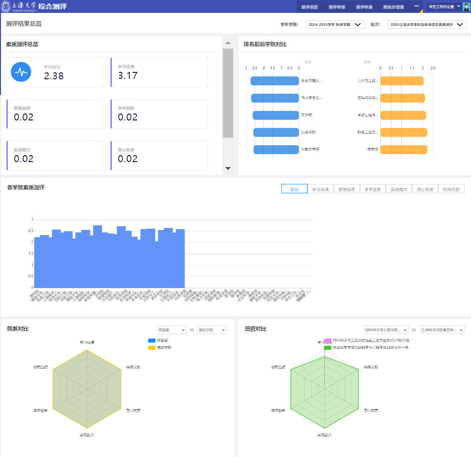Expand the 学生工作办公室 account dropdown
Viewport: 471px width, 457px height.
pyautogui.click(x=444, y=6)
